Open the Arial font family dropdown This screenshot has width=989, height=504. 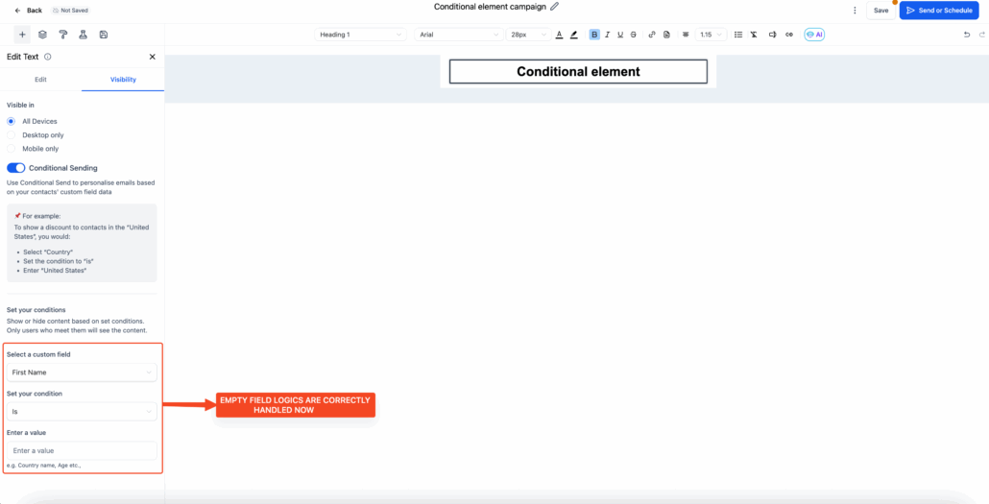458,35
